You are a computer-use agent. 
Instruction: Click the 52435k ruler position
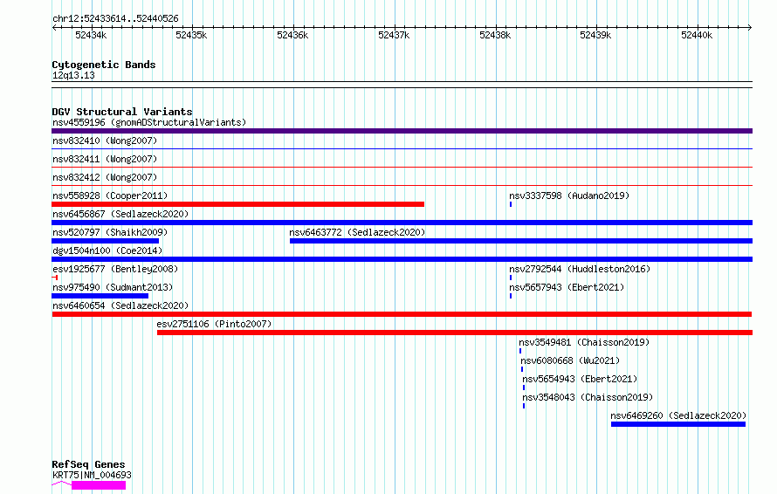click(x=192, y=35)
